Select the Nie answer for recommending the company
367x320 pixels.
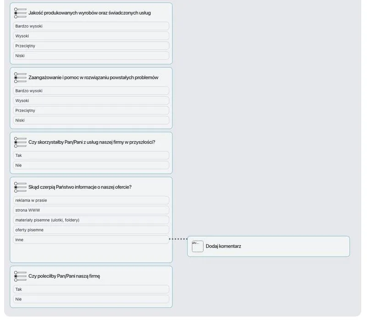coord(90,299)
